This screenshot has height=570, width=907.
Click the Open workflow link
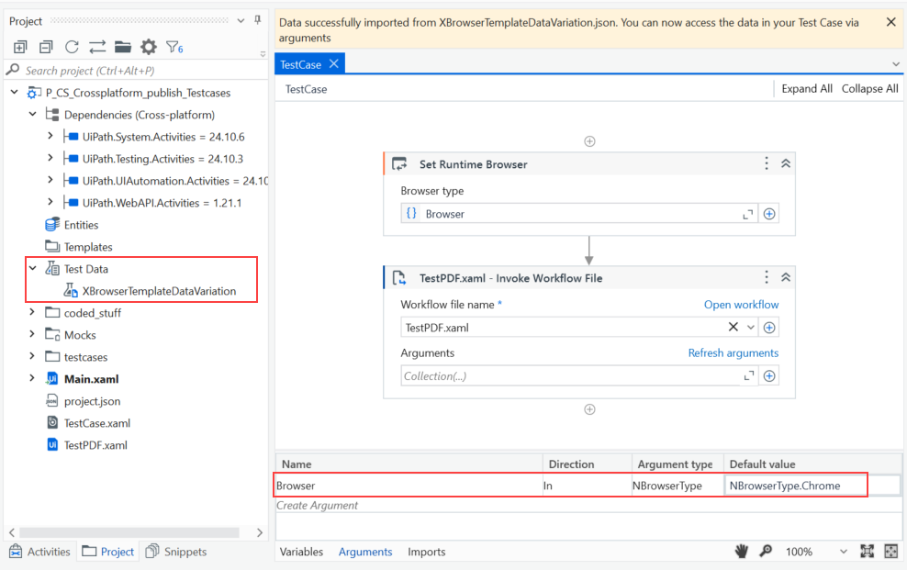click(x=741, y=305)
